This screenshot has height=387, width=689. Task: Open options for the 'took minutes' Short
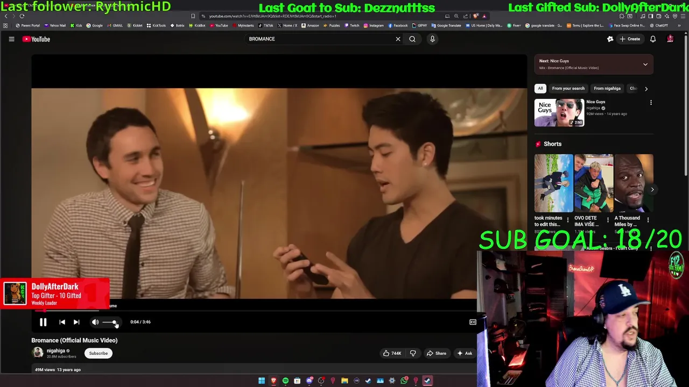coord(567,220)
